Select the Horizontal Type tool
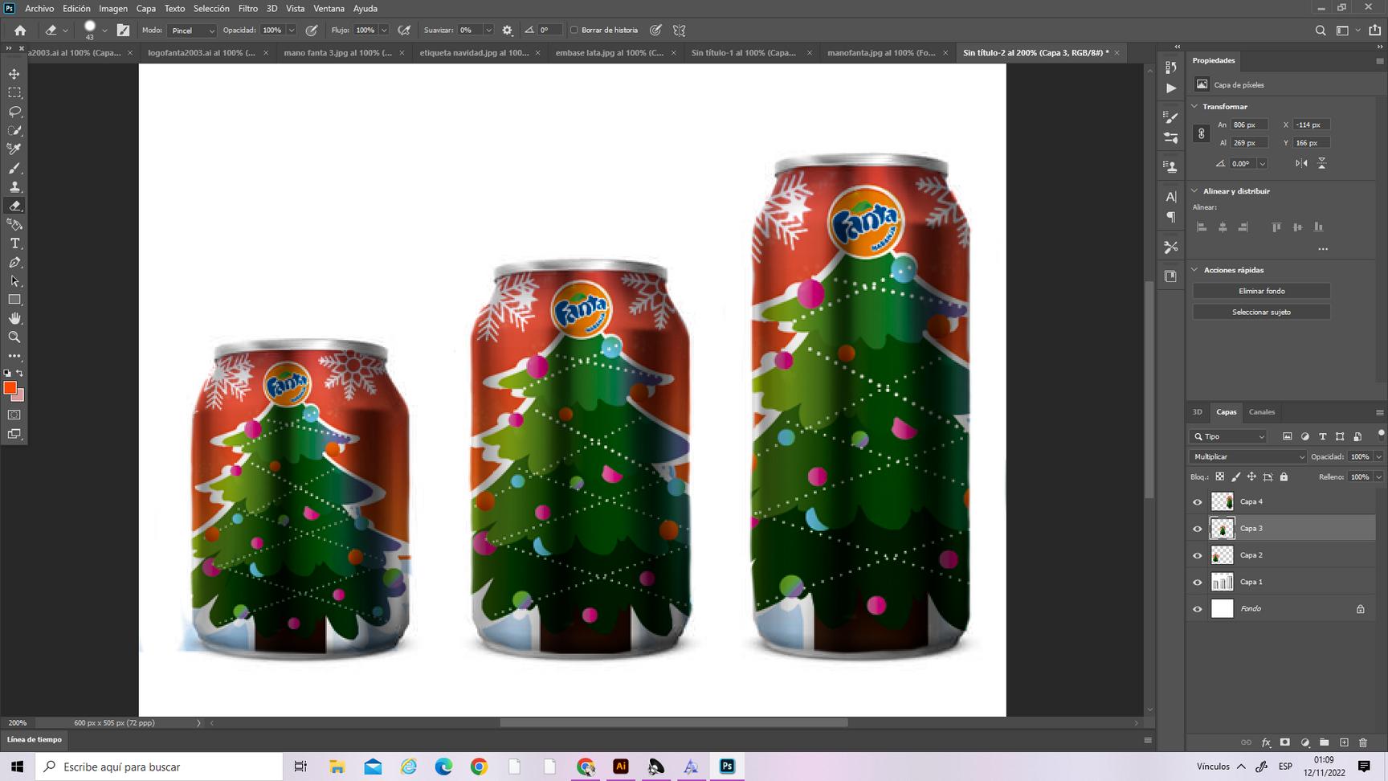 pyautogui.click(x=14, y=243)
